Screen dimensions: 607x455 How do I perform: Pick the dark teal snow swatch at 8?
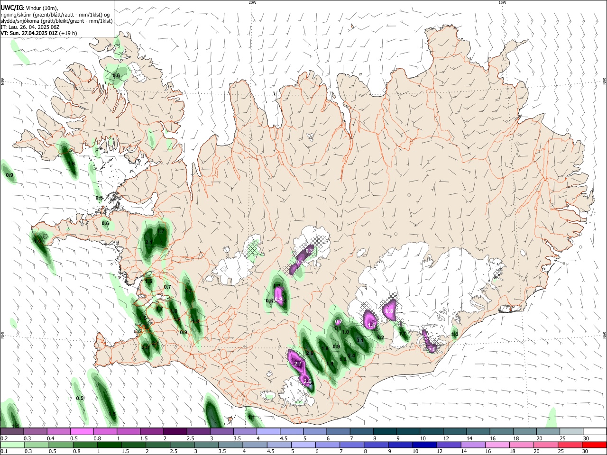[384, 431]
